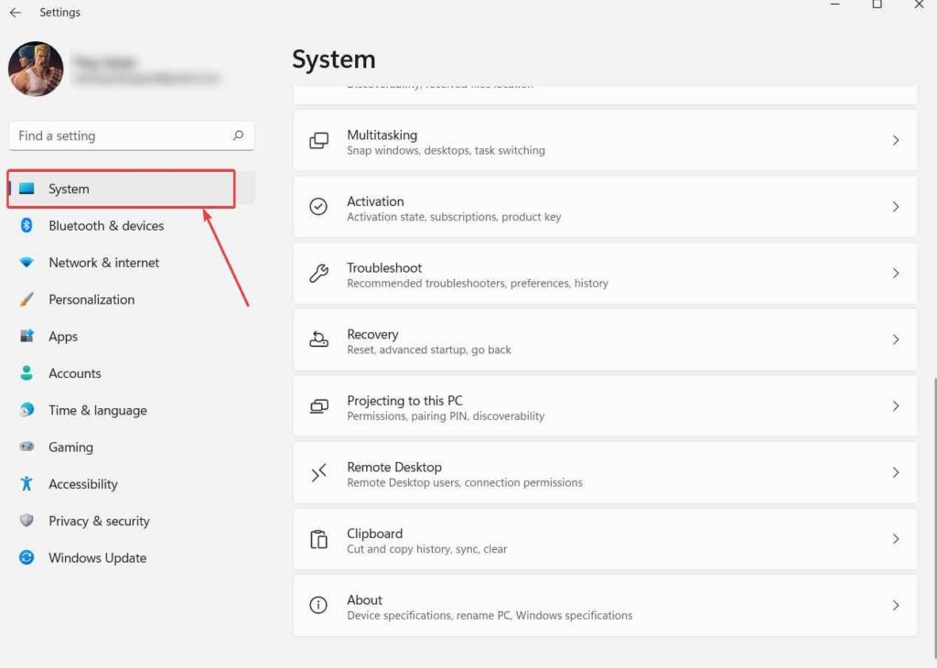The image size is (937, 668).
Task: Select the Apps icon in the sidebar
Action: pos(27,336)
